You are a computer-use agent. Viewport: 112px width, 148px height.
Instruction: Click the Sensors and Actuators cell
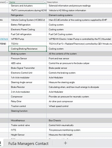click(x=27, y=6)
